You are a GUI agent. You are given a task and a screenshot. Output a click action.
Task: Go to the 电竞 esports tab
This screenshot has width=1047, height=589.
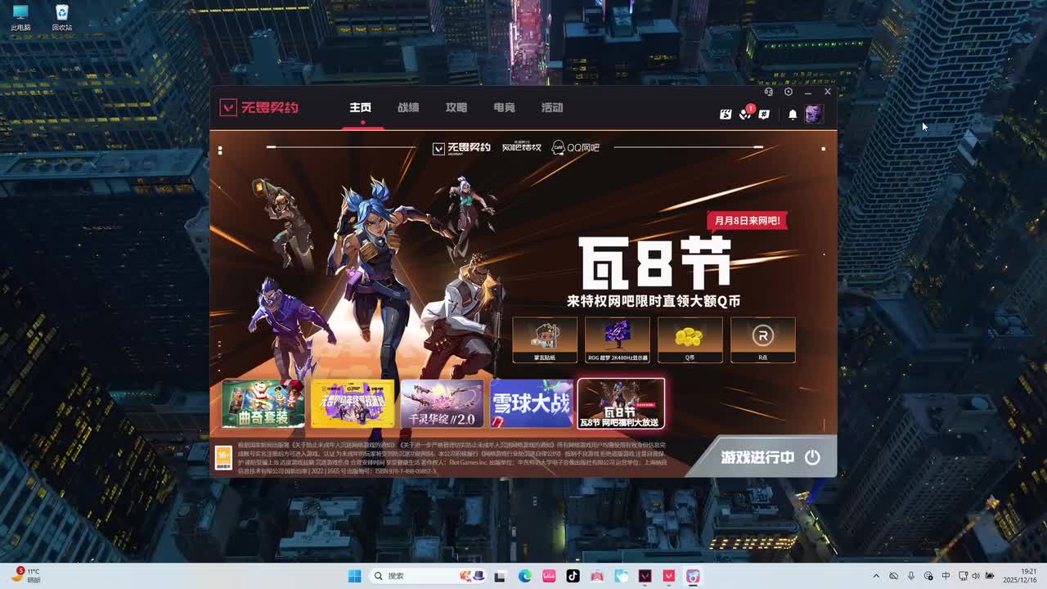[x=504, y=108]
